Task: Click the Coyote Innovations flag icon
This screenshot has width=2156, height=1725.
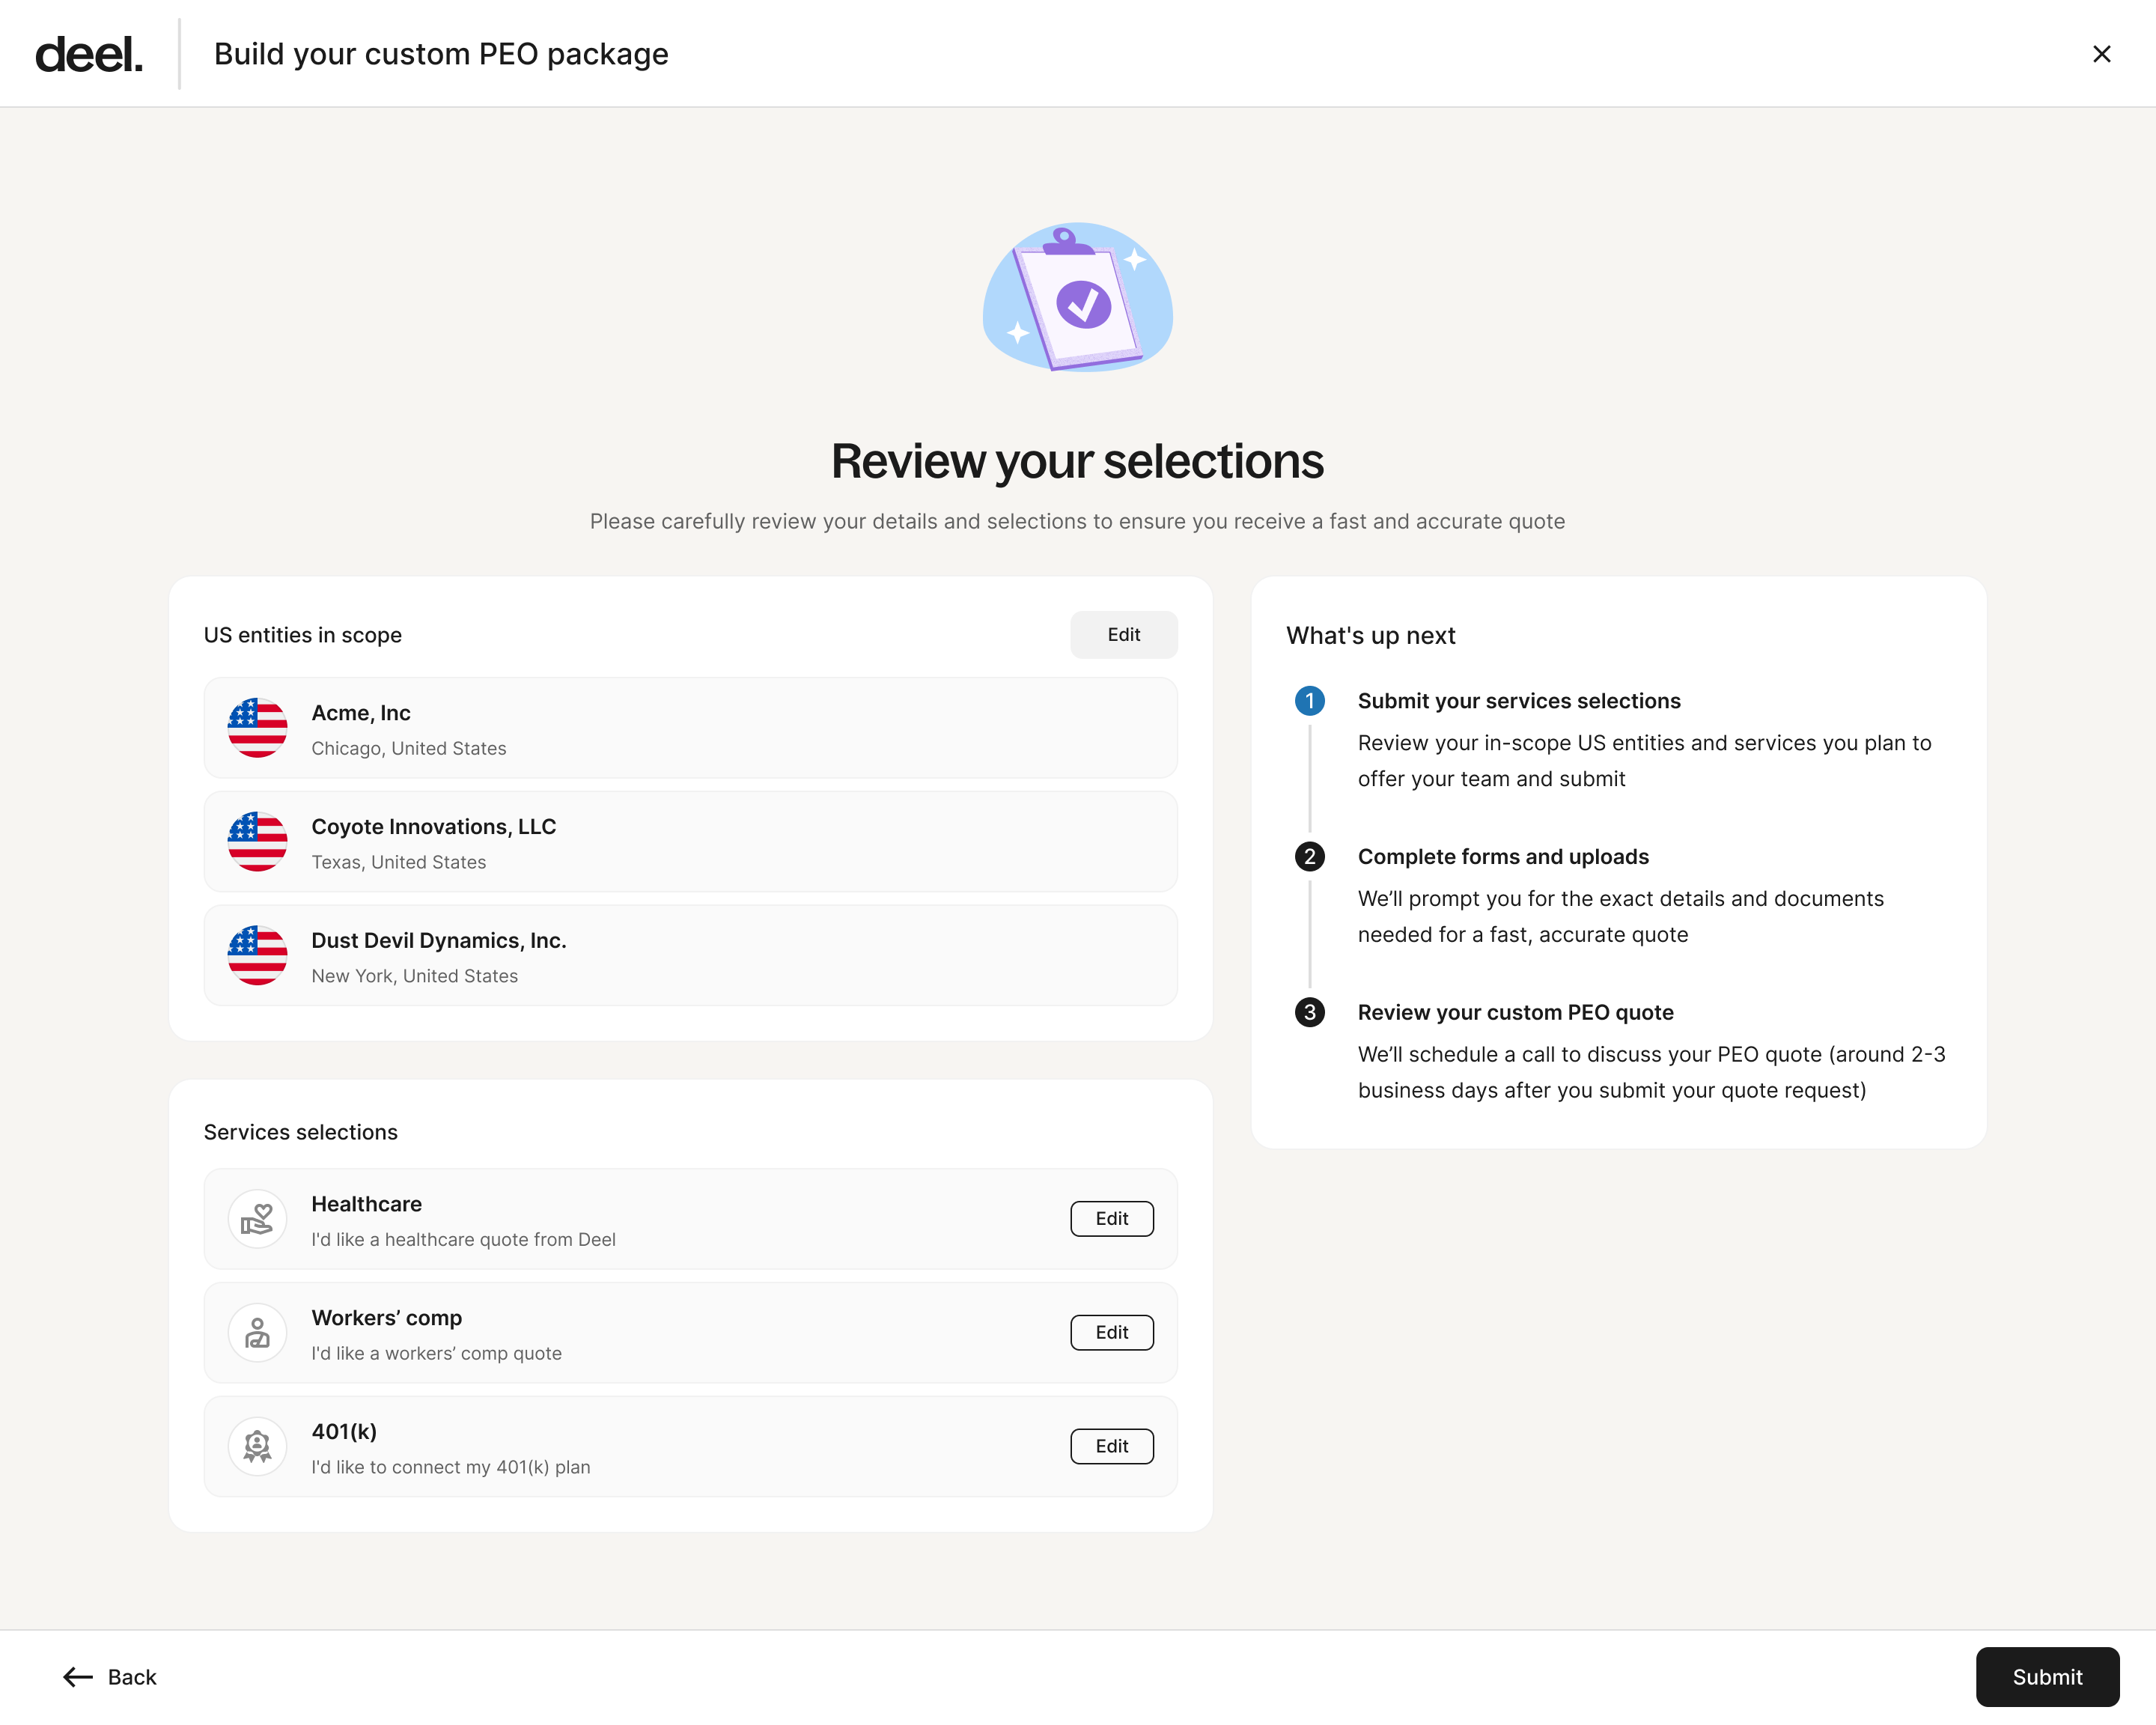Action: tap(257, 842)
